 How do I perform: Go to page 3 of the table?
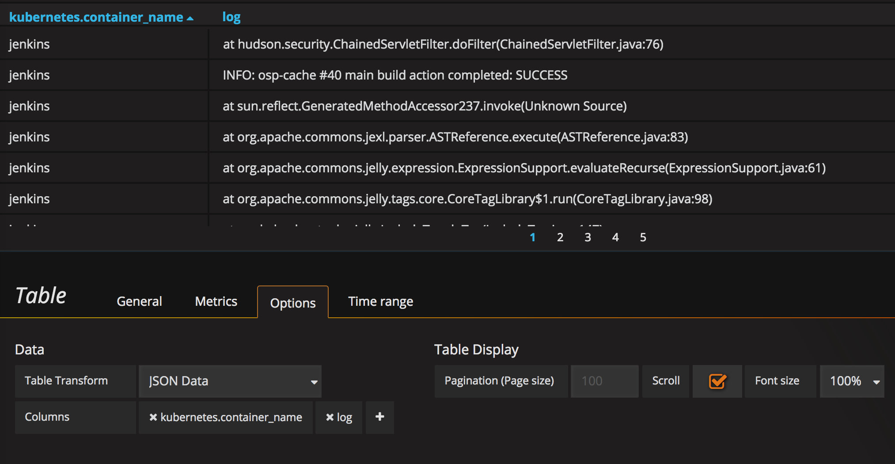588,237
